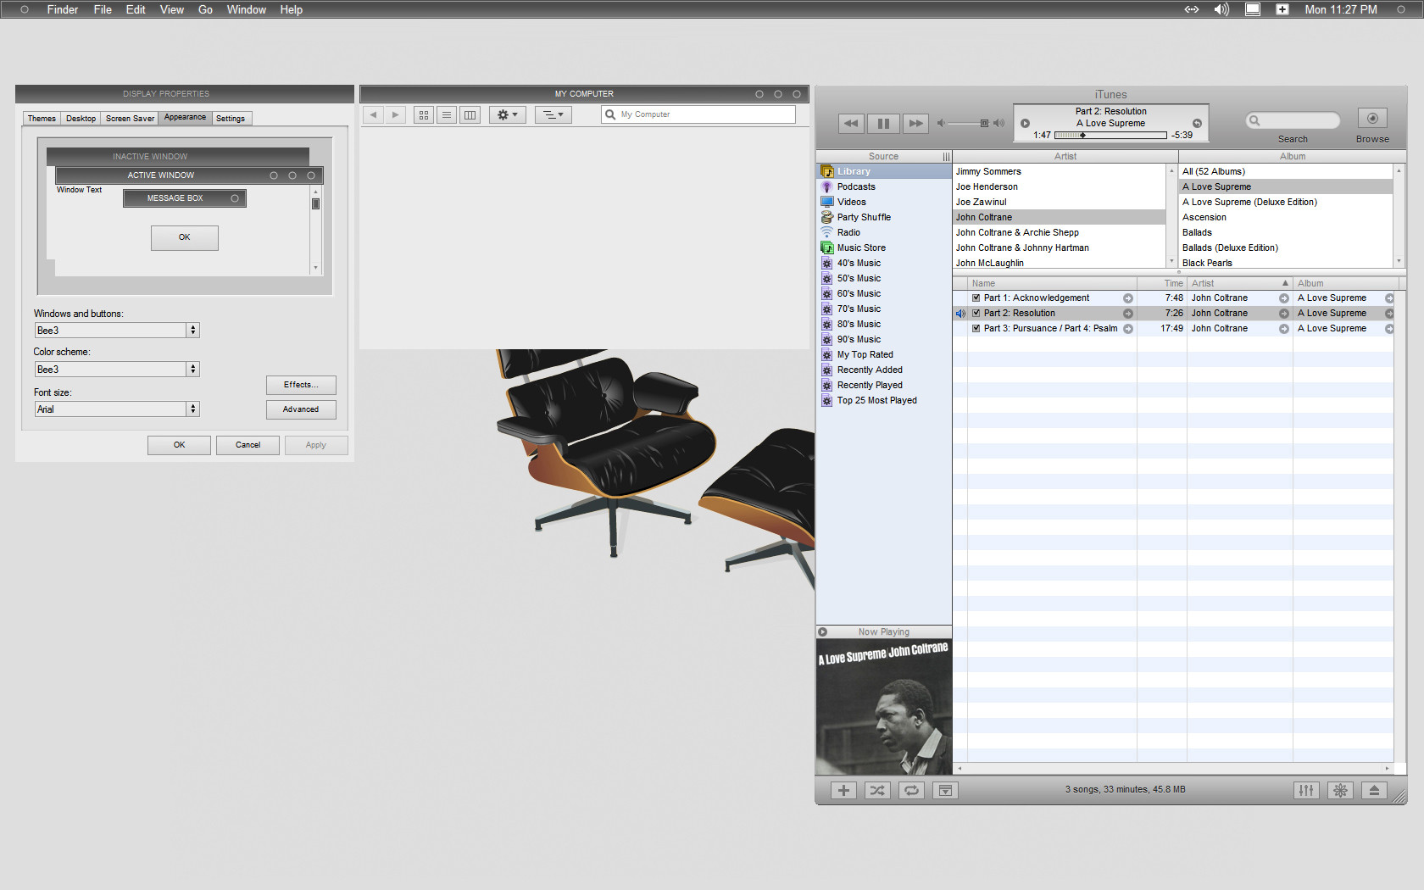Toggle repeat mode in iTunes

(x=911, y=790)
